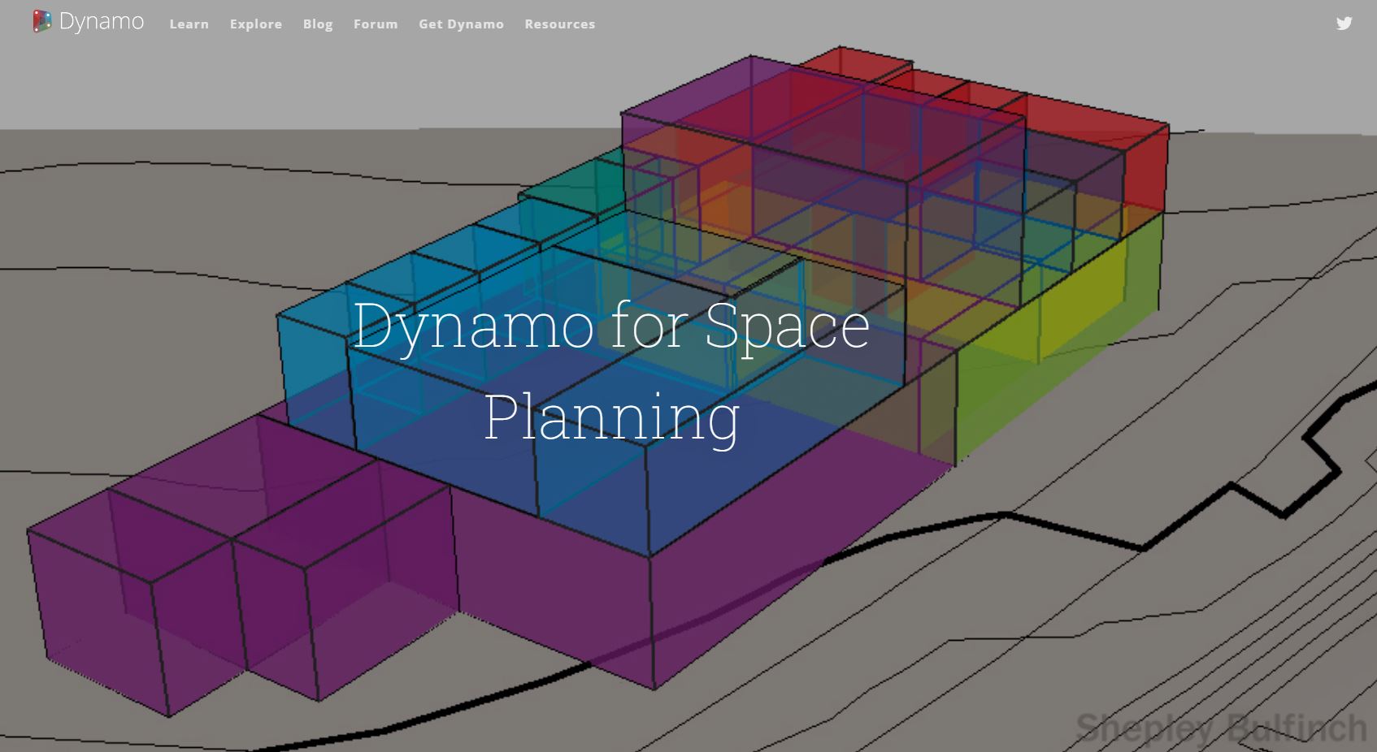
Task: Open the Blog page
Action: 318,24
